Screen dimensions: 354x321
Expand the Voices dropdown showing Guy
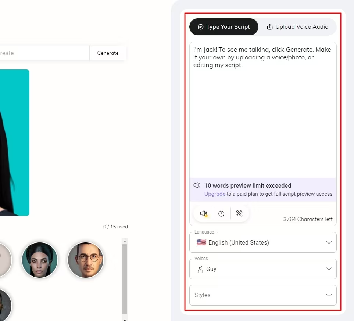(263, 269)
